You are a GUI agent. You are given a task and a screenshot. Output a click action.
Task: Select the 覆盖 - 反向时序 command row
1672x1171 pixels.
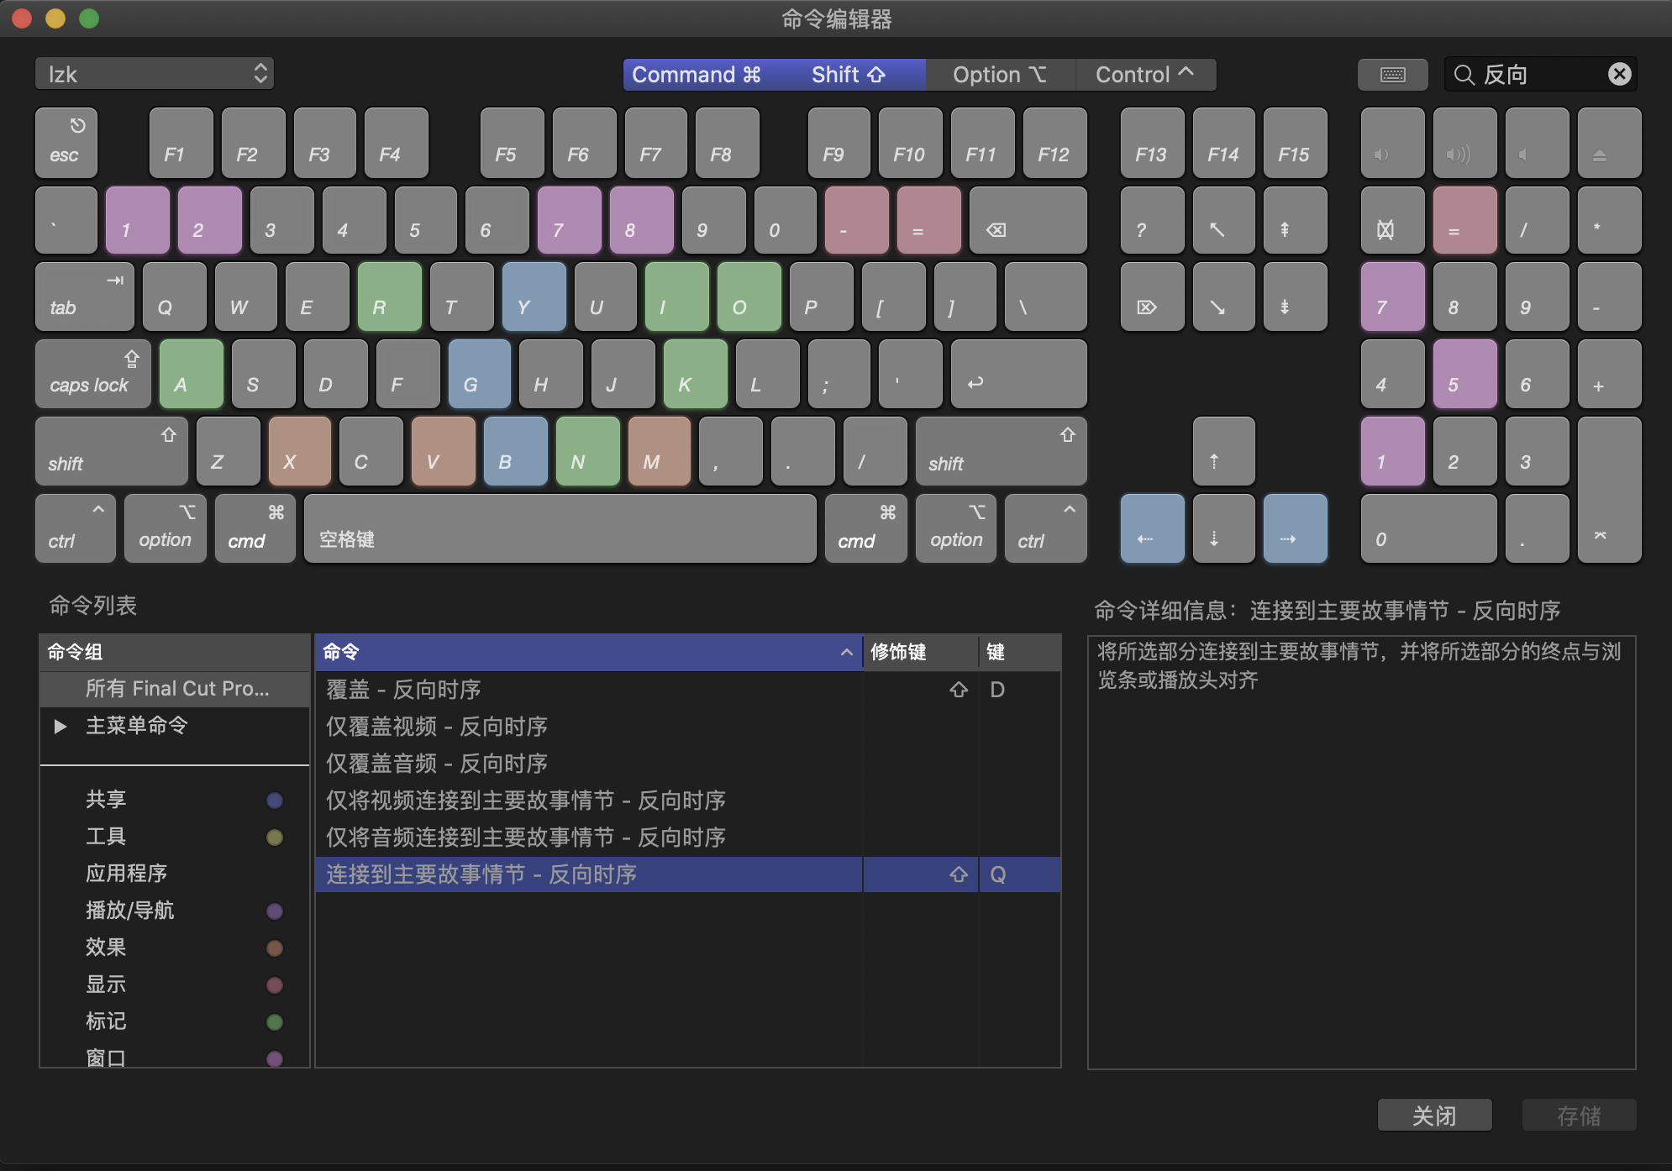tap(402, 689)
